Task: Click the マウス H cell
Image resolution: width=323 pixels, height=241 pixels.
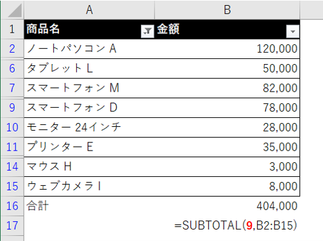Action: tap(89, 167)
